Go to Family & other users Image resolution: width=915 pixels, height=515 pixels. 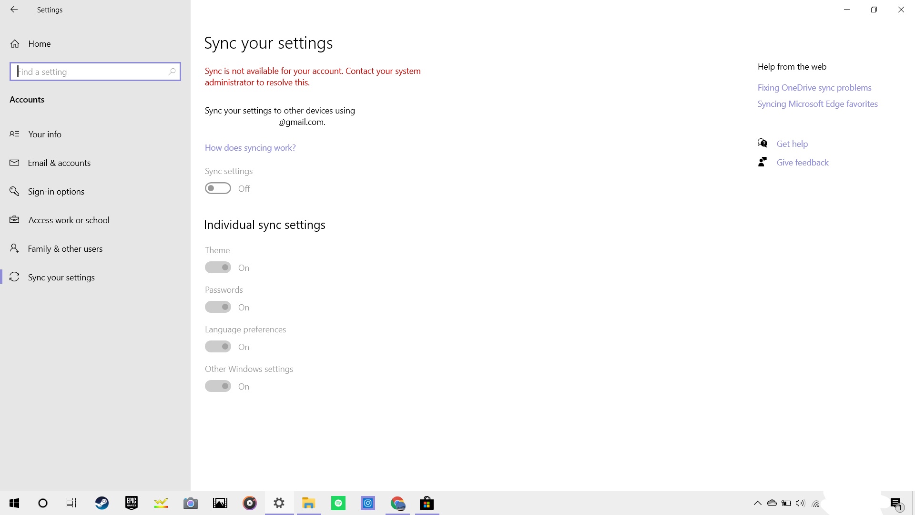[65, 249]
